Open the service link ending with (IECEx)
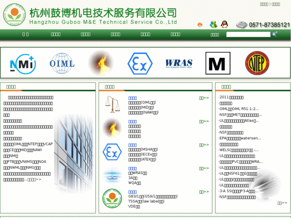 [143, 154]
